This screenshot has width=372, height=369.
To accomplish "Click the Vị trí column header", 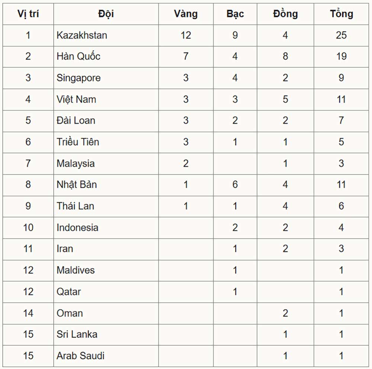I will 28,14.
